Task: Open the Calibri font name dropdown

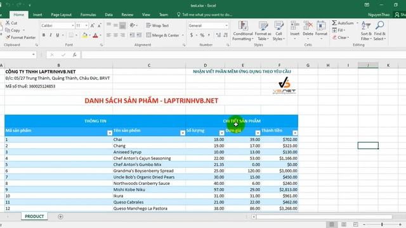Action: point(73,25)
